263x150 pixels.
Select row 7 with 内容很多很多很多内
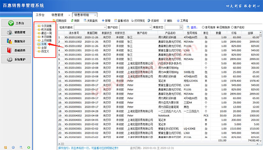coord(159,63)
